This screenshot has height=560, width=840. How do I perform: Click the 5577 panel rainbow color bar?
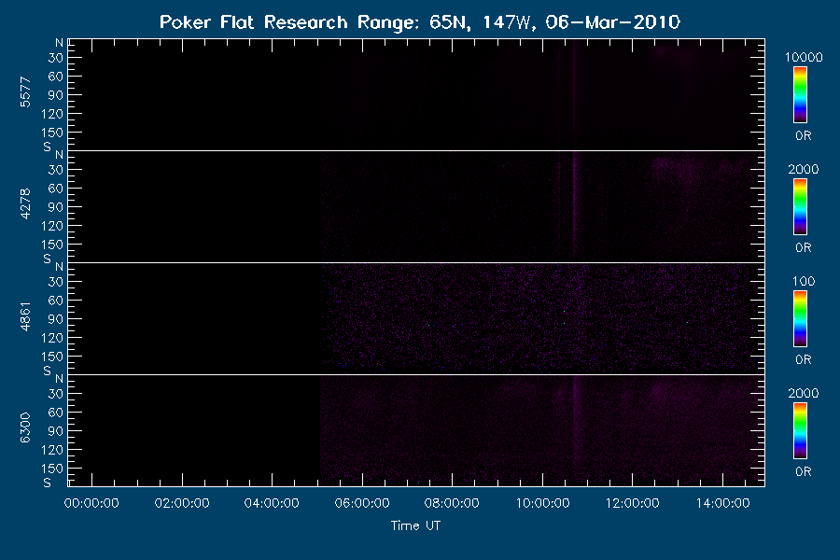point(801,95)
